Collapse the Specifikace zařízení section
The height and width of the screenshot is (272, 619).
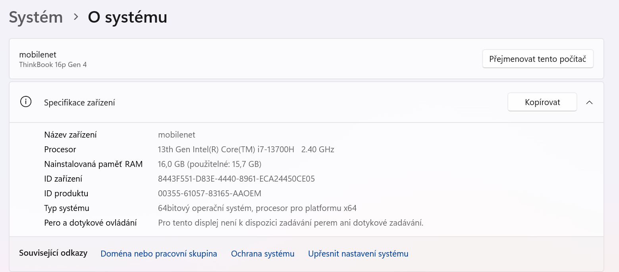click(x=590, y=102)
